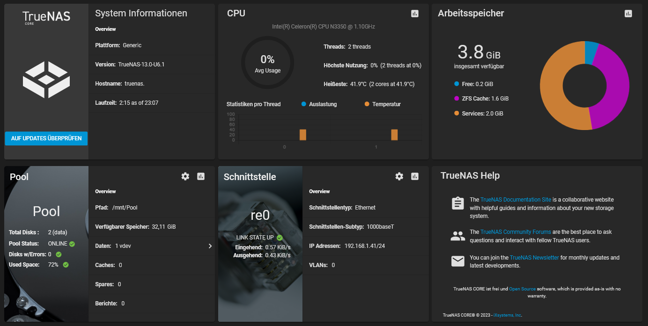Click Höchste Nutzung 0% row
This screenshot has height=326, width=648.
point(372,65)
